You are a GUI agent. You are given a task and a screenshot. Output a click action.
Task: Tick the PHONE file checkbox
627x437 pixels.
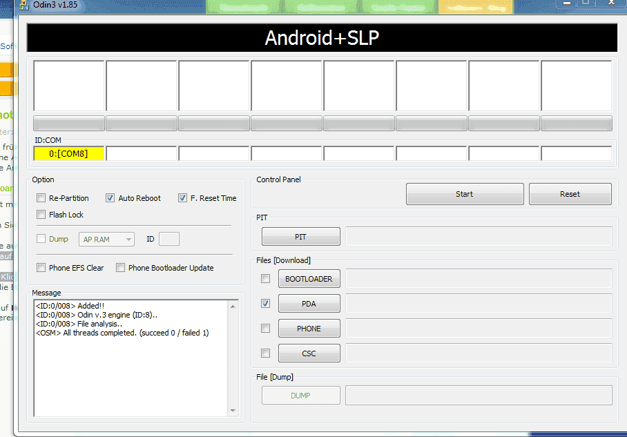[265, 328]
